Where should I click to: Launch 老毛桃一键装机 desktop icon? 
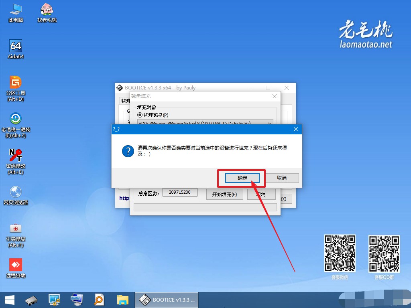coord(16,125)
